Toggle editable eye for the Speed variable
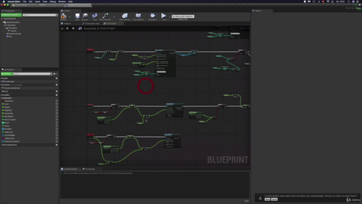The height and width of the screenshot is (204, 362). click(x=57, y=107)
